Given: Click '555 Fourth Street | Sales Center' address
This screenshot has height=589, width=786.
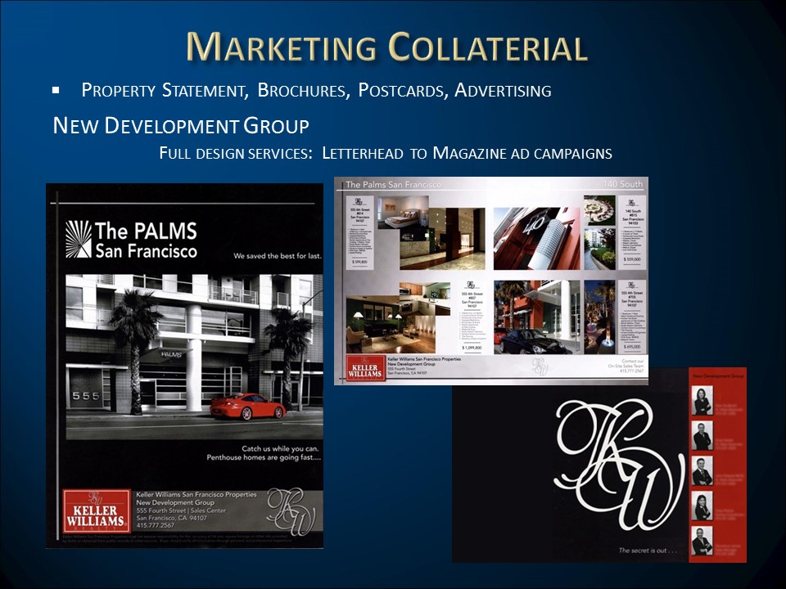Looking at the screenshot, I should click(181, 510).
